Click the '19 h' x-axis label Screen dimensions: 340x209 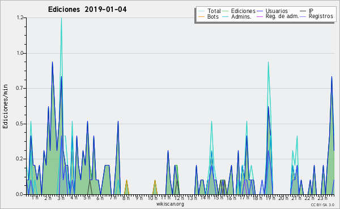270,198
